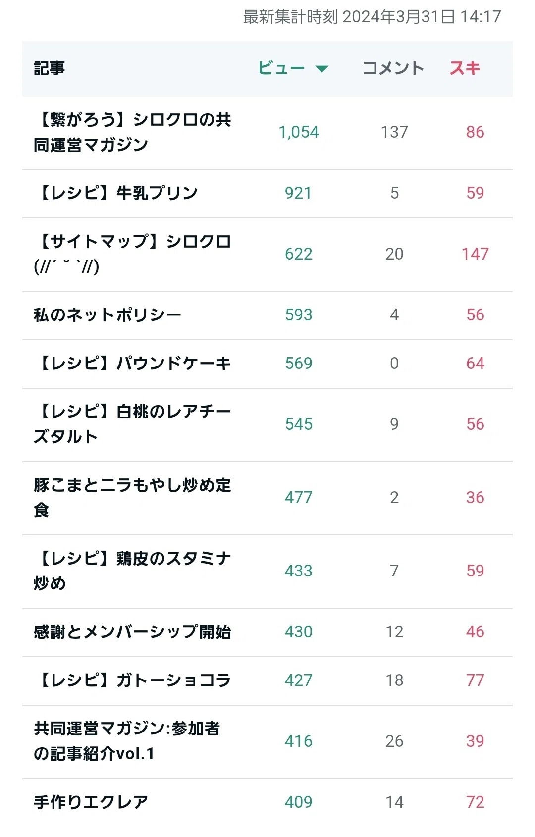Open 共同運営マガジン:参加者の記事紹介vol.1 article
This screenshot has width=535, height=837.
pos(127,741)
